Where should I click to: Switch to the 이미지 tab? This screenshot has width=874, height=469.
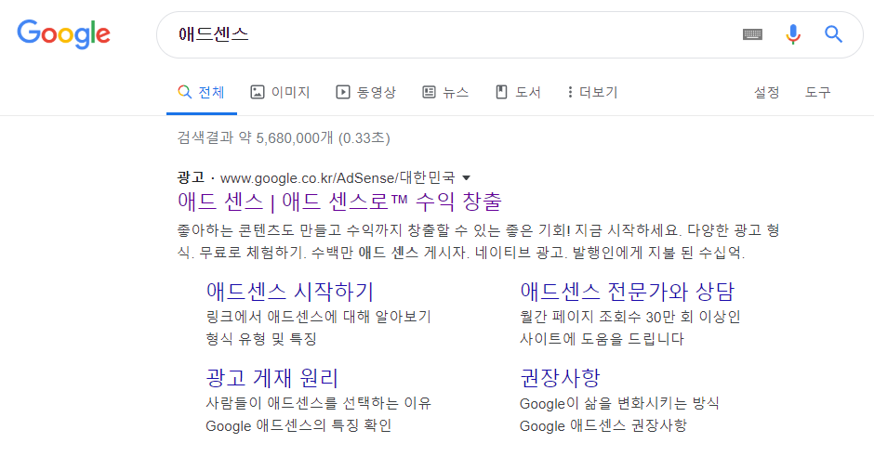point(280,92)
